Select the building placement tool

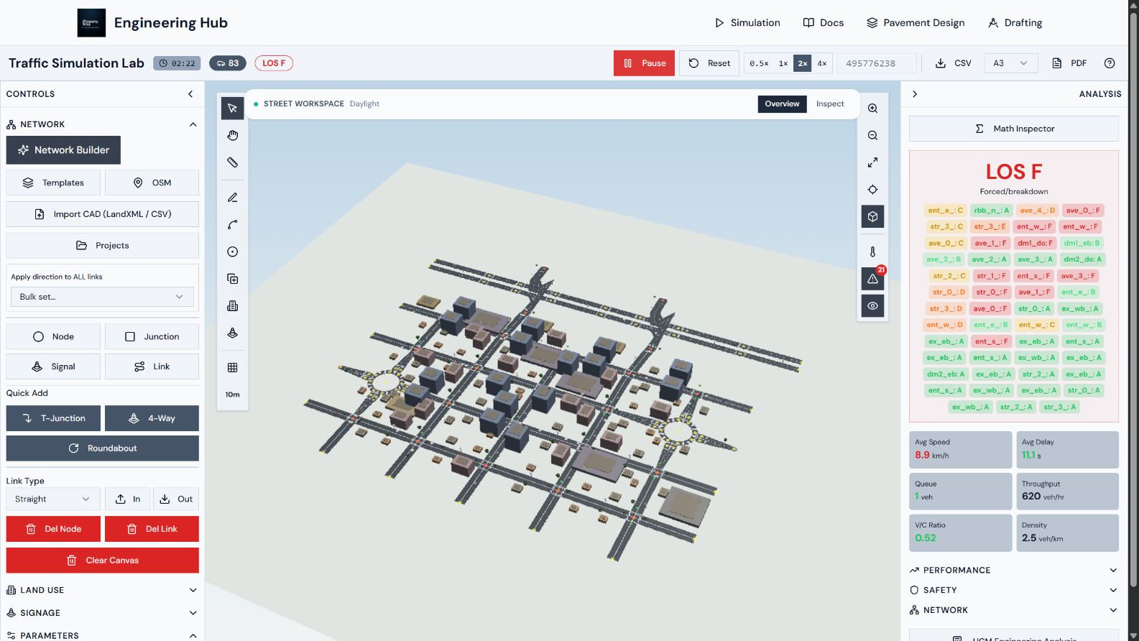pyautogui.click(x=232, y=306)
